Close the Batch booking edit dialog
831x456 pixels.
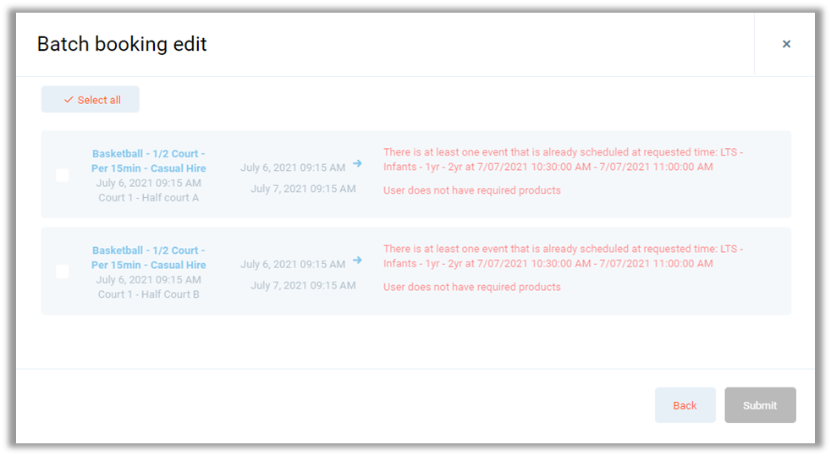pos(786,44)
